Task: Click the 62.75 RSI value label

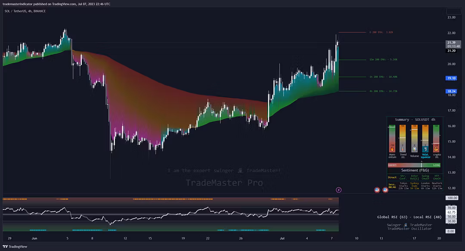Action: coord(451,212)
